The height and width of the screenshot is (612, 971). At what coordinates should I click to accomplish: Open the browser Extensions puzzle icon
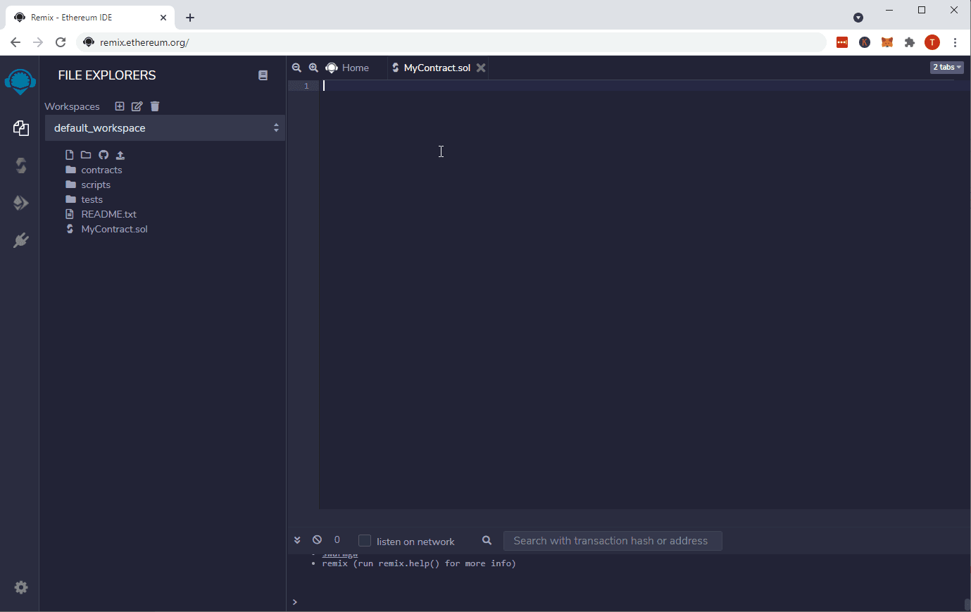[x=910, y=42]
